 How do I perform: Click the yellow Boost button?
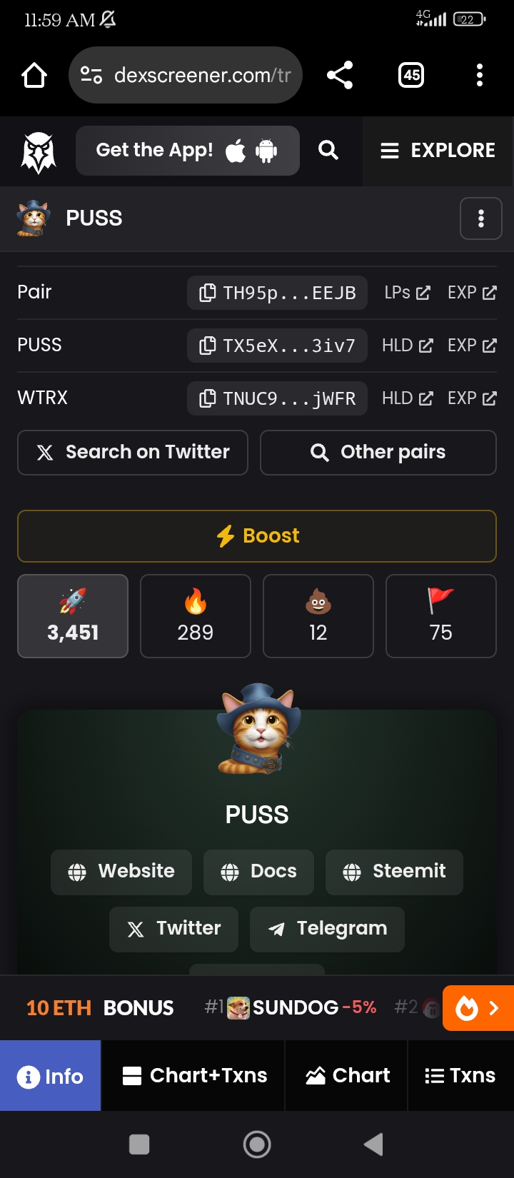point(257,536)
